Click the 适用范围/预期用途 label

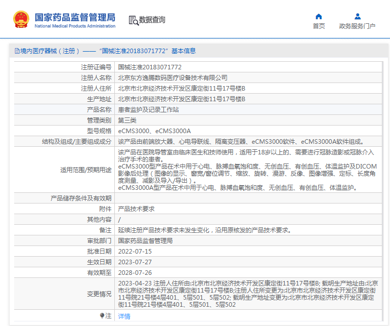[86, 170]
